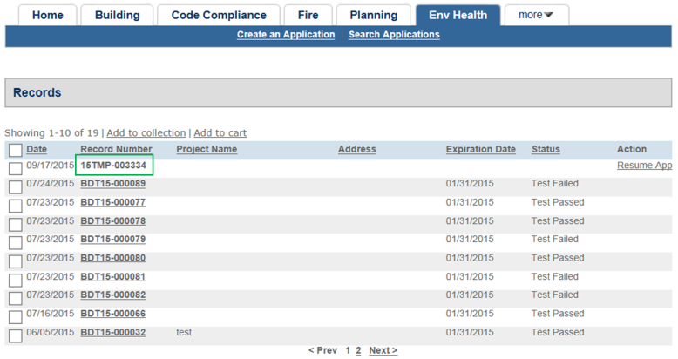678x359 pixels.
Task: Click Add to collection link
Action: point(146,133)
